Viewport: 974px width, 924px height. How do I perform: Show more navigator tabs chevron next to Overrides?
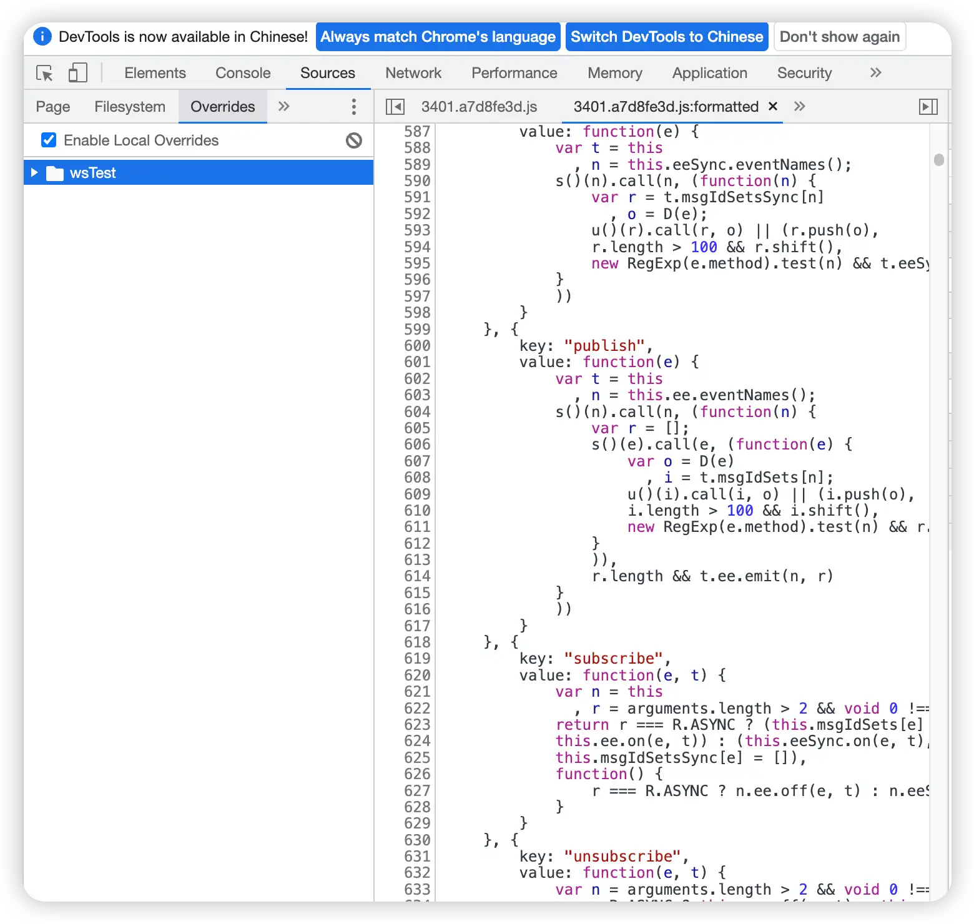[x=284, y=106]
